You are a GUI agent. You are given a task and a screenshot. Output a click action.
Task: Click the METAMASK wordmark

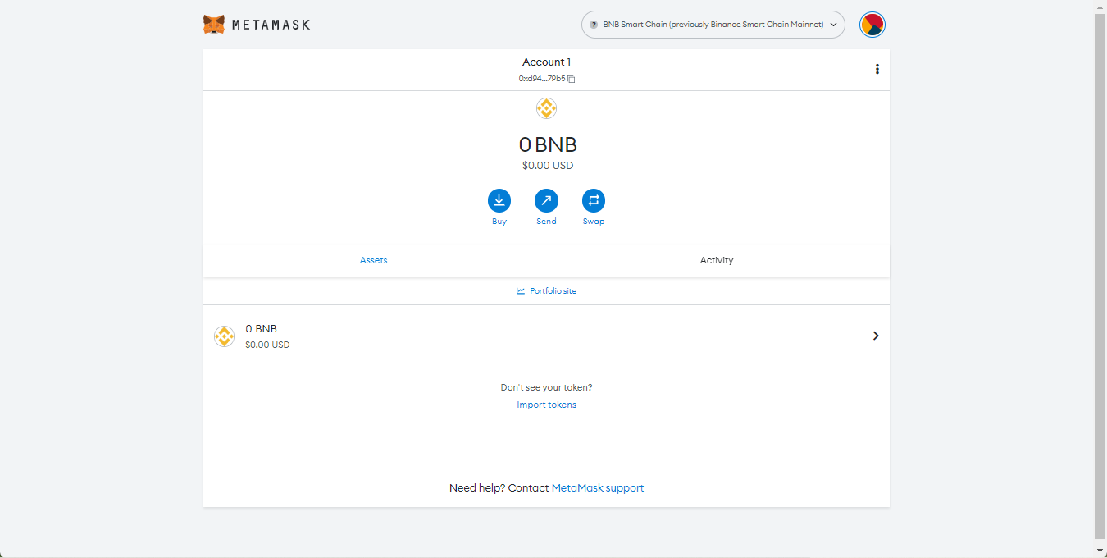pyautogui.click(x=271, y=25)
